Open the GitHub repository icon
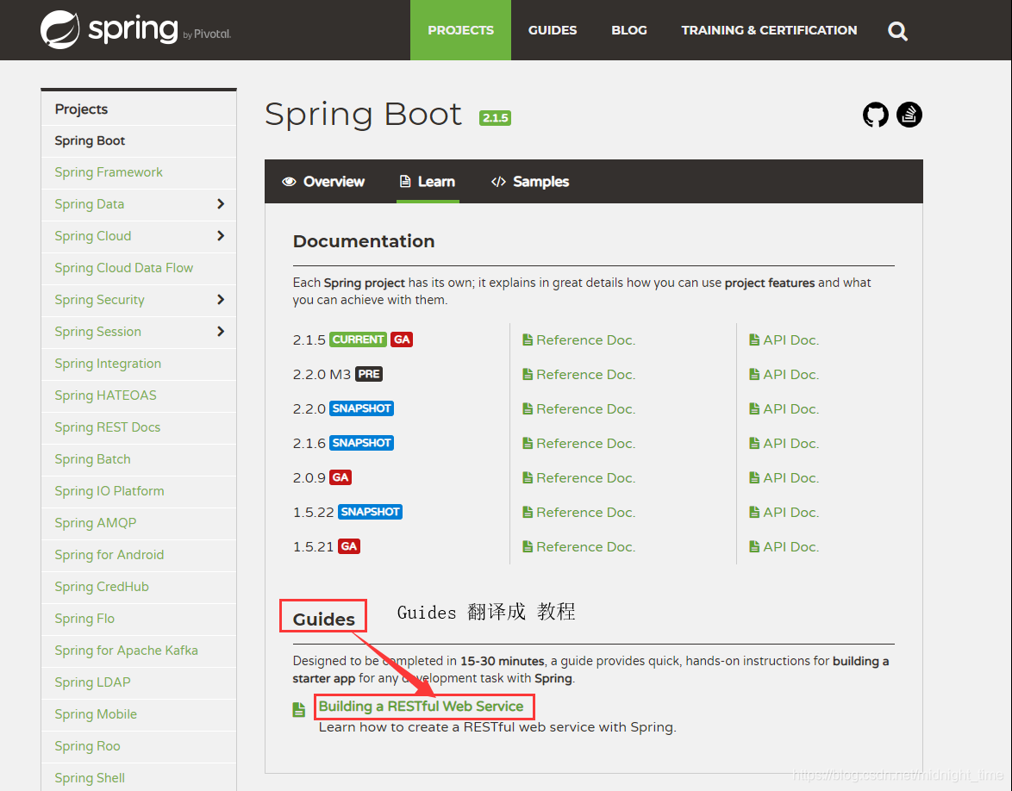The image size is (1012, 791). (875, 115)
